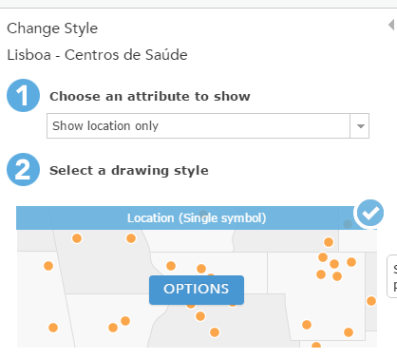
Task: Click 'Choose an attribute to show' label
Action: pyautogui.click(x=150, y=96)
